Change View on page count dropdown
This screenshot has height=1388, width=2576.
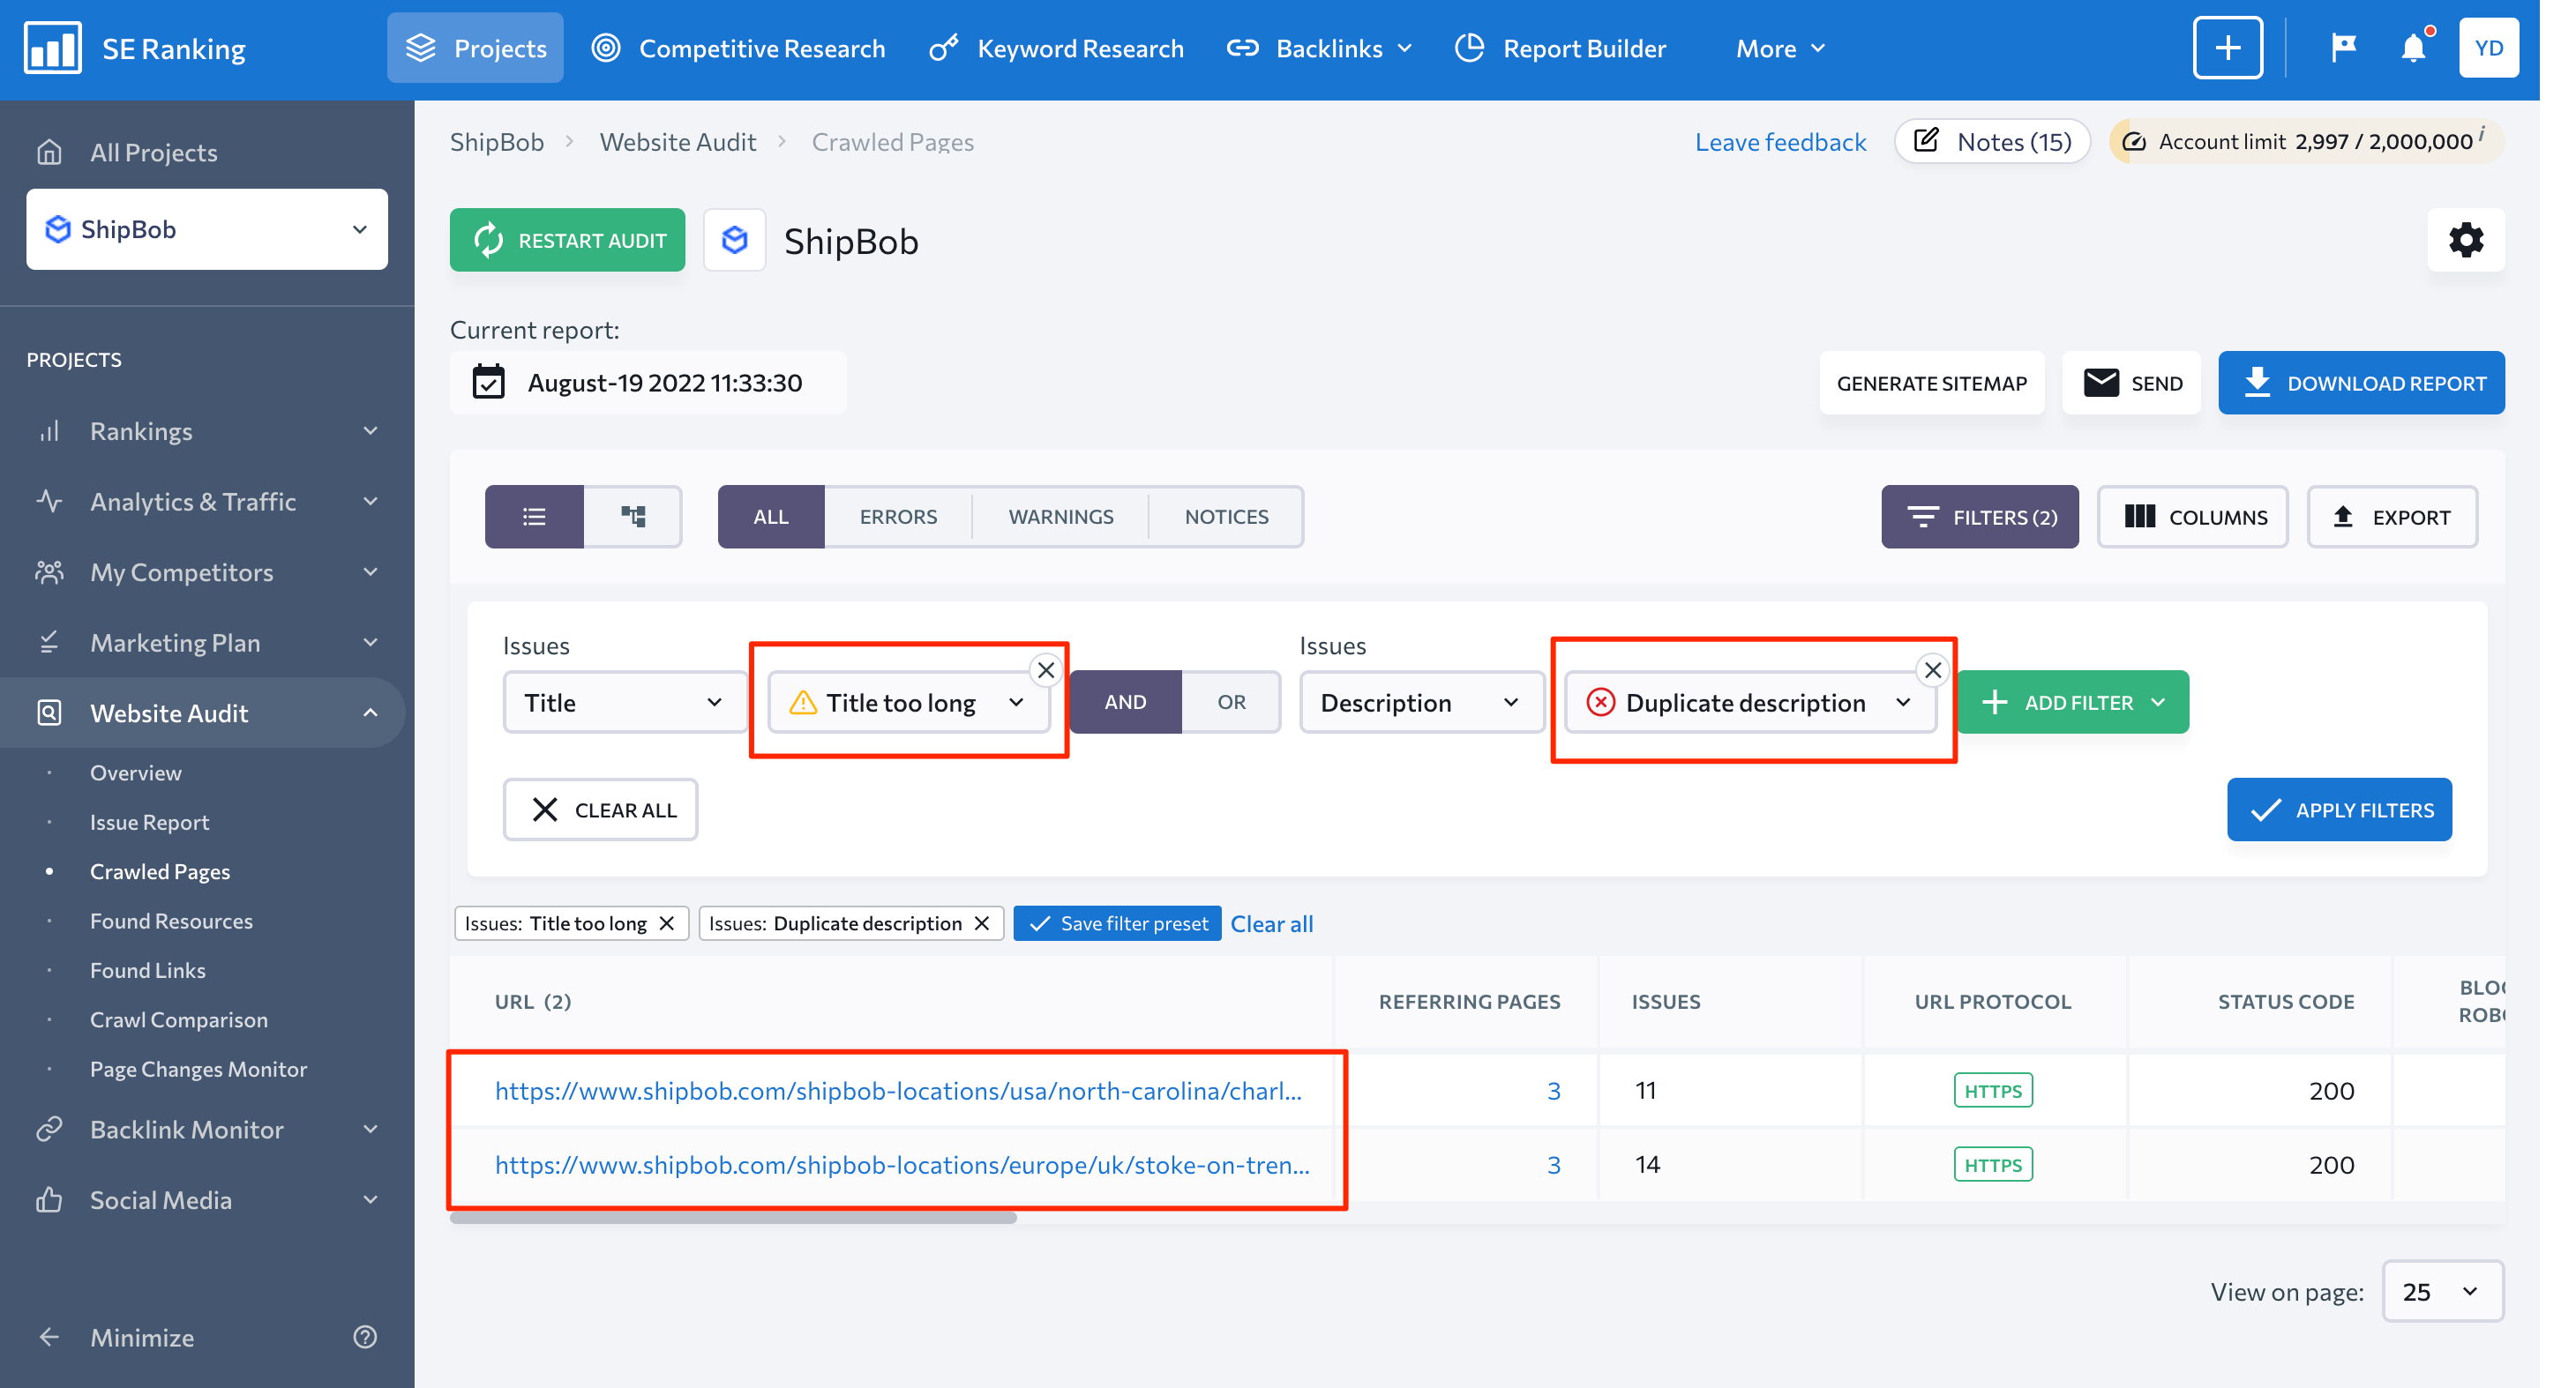tap(2442, 1291)
